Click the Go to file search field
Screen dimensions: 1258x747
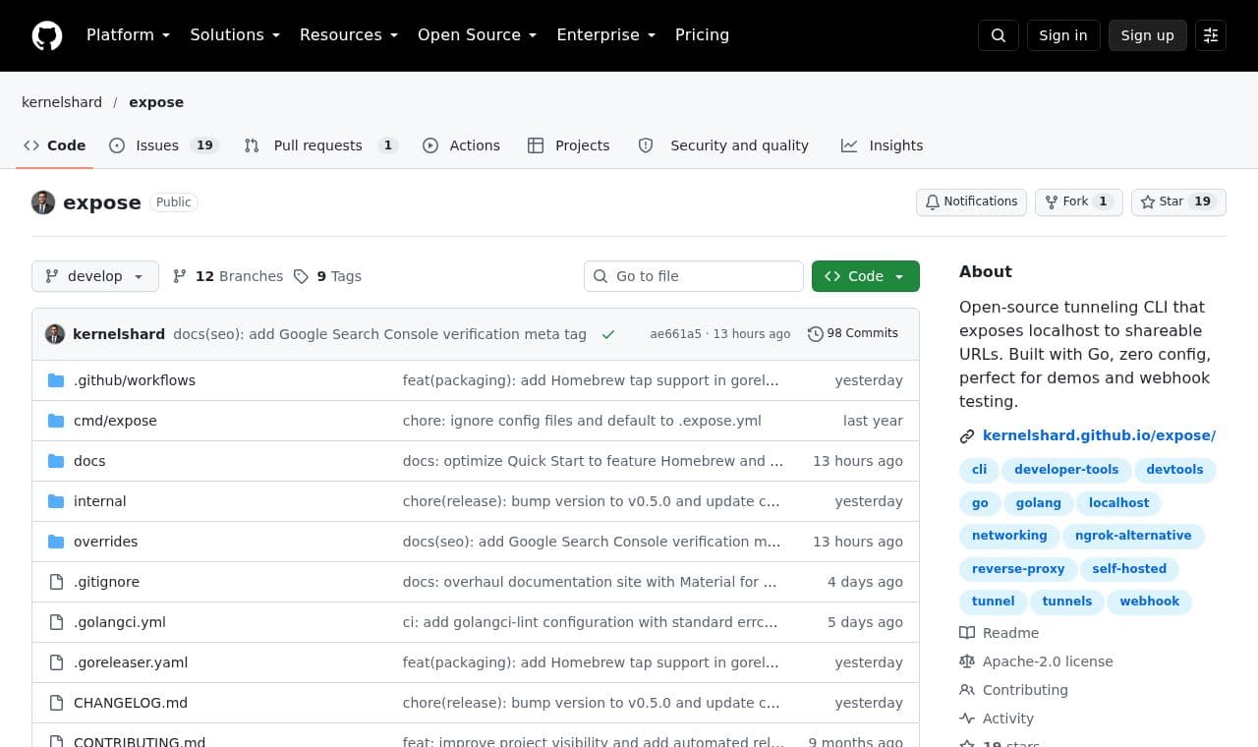click(x=694, y=276)
